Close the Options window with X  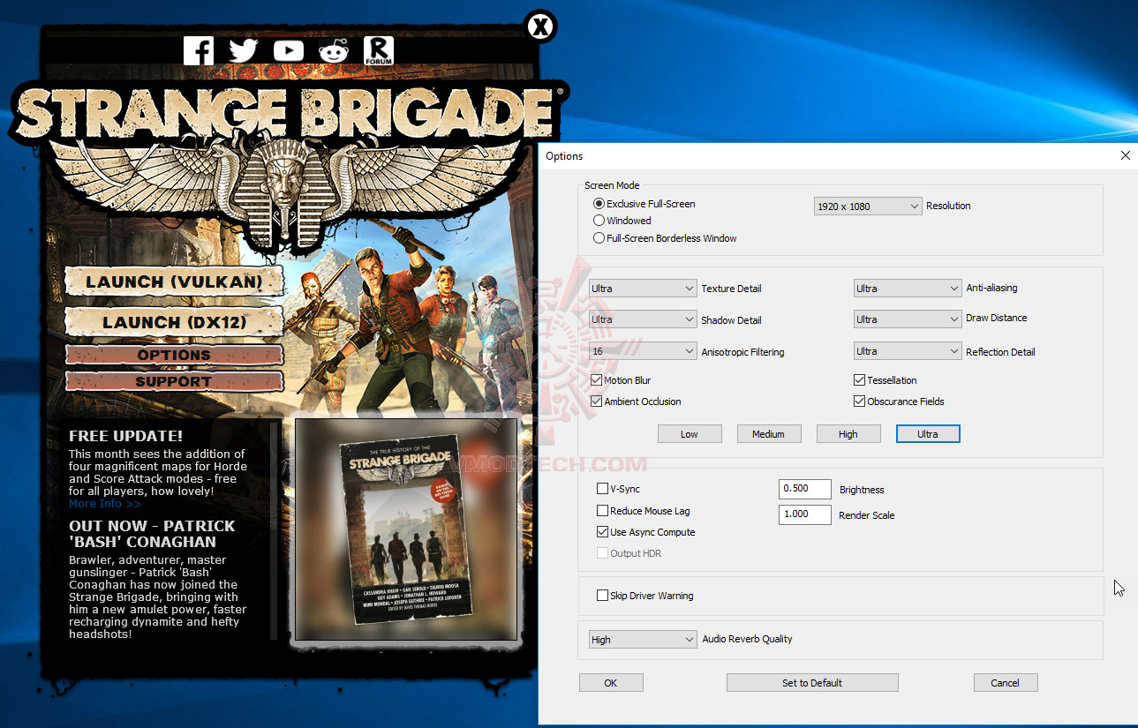pos(1125,155)
